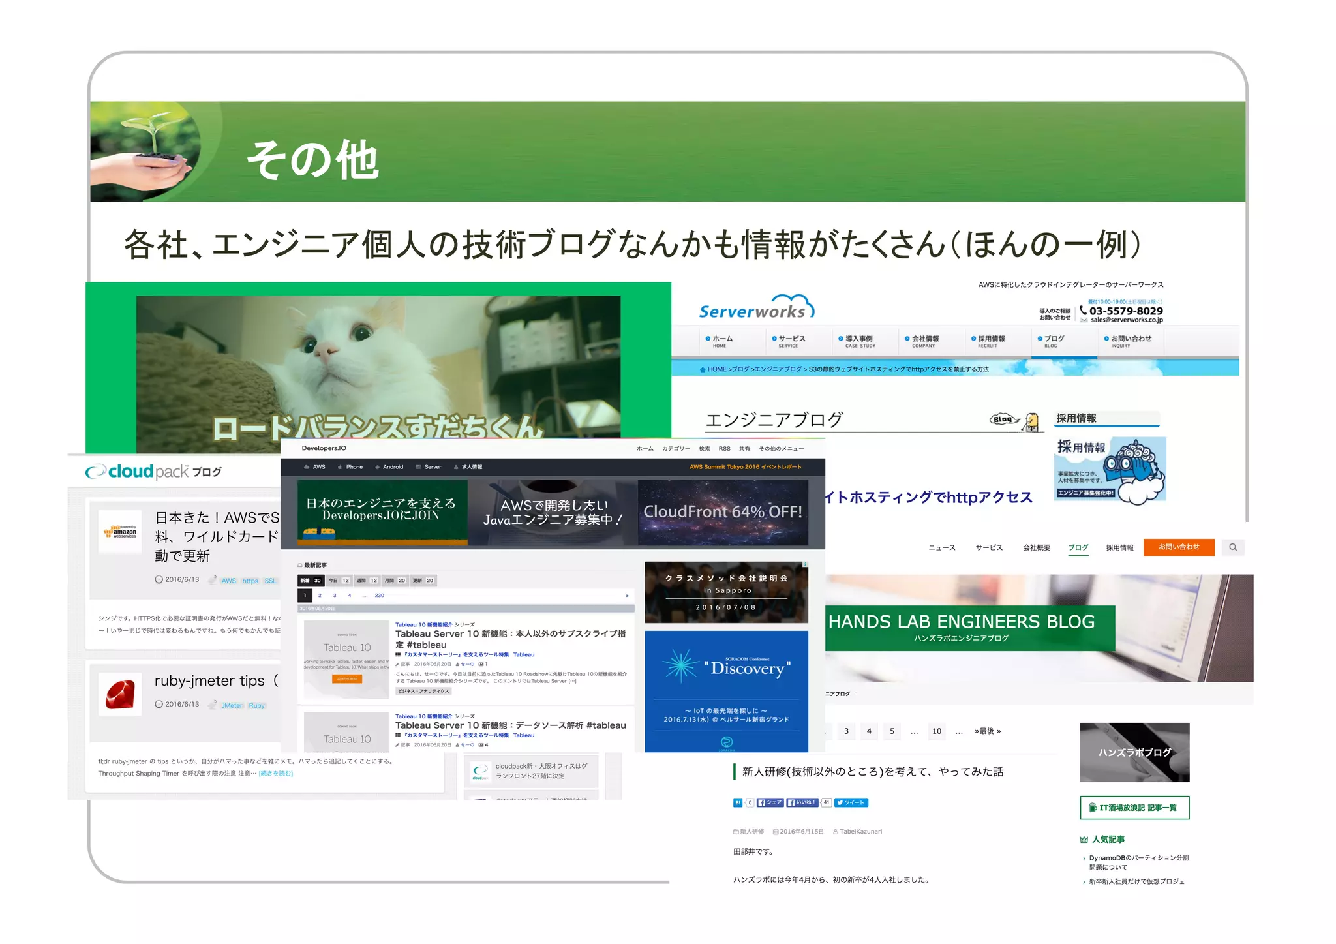Viewport: 1336px width, 944px height.
Task: Open 検索 in Developers.IO top menu
Action: 705,449
